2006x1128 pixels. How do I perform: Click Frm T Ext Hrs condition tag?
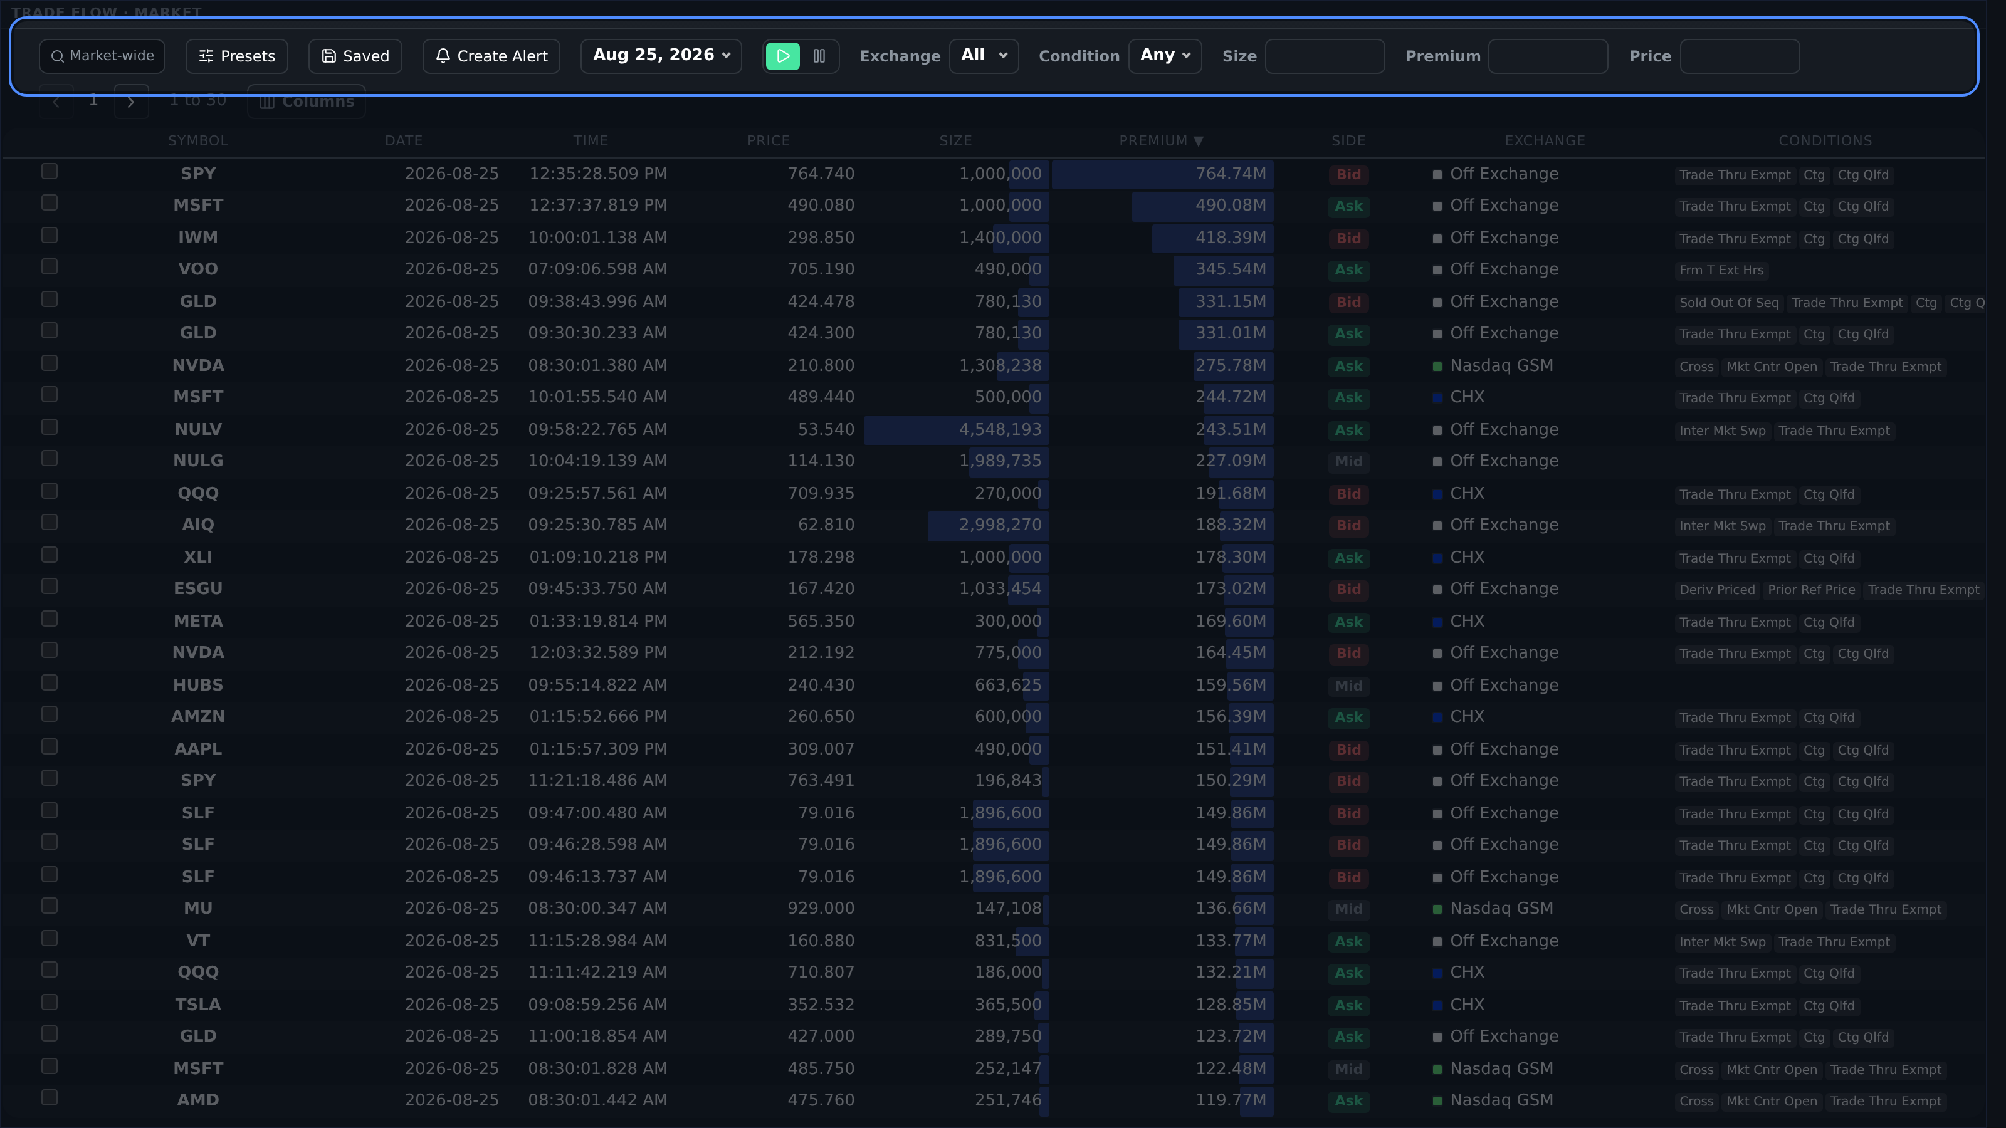pos(1722,270)
